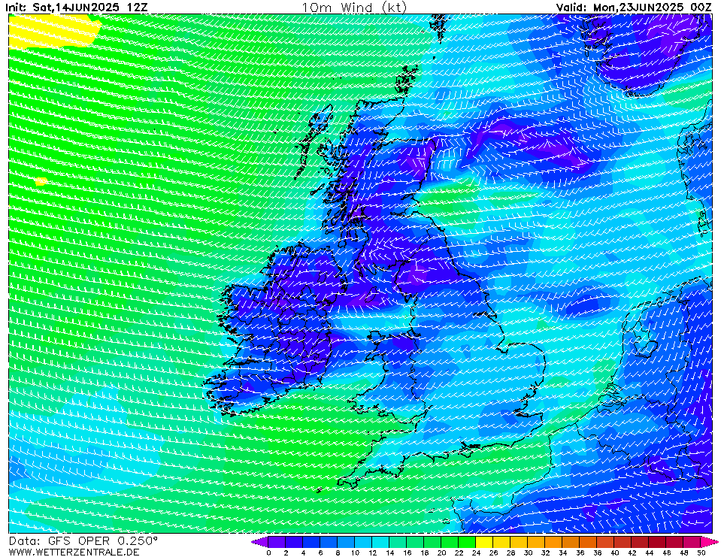Select the 28–30 kt legend swatch
This screenshot has width=721, height=557.
tap(520, 541)
